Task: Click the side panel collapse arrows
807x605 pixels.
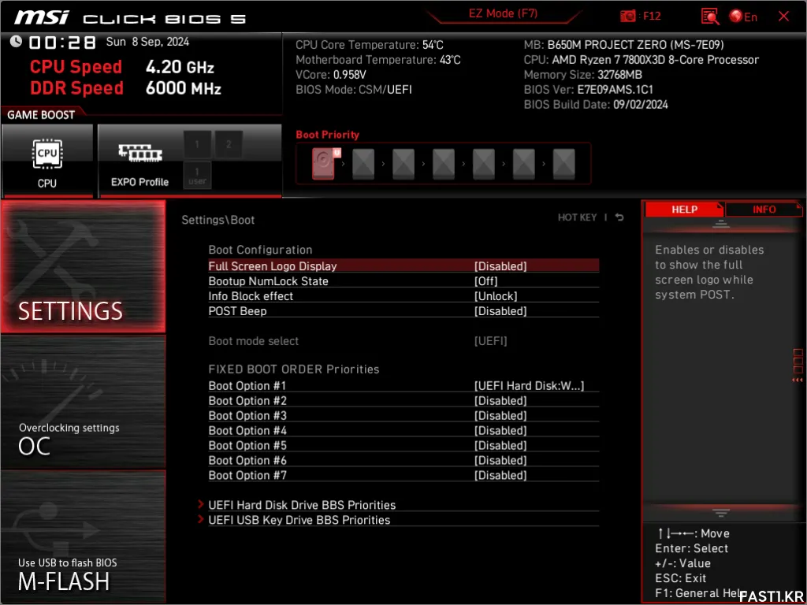Action: 798,380
